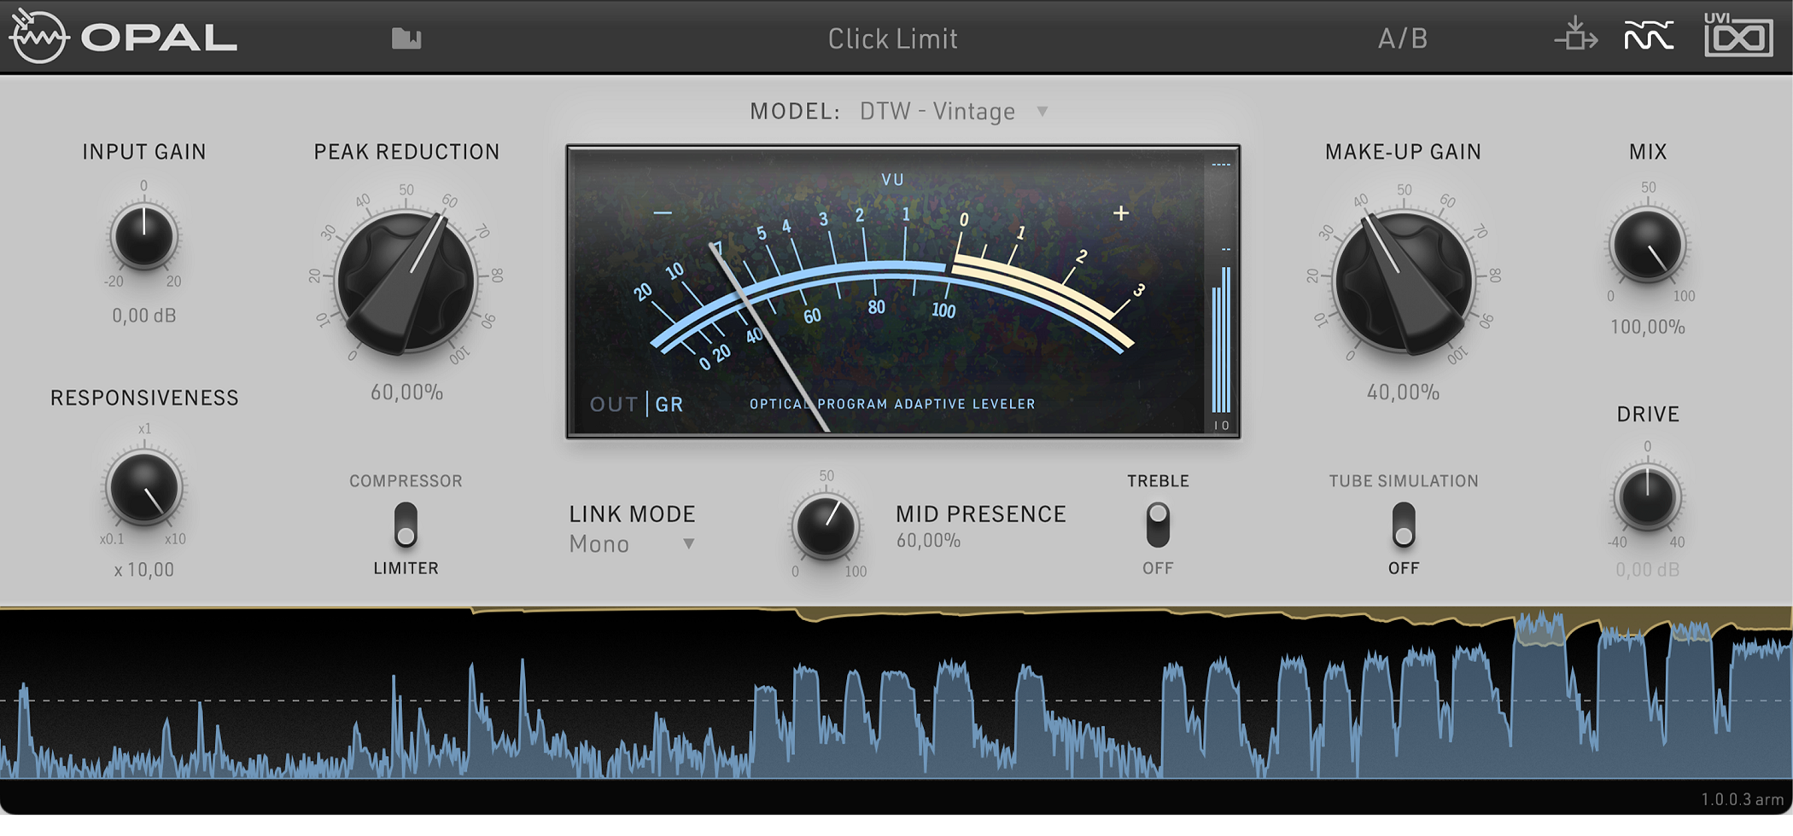Click the Peak Reduction knob

pos(406,282)
